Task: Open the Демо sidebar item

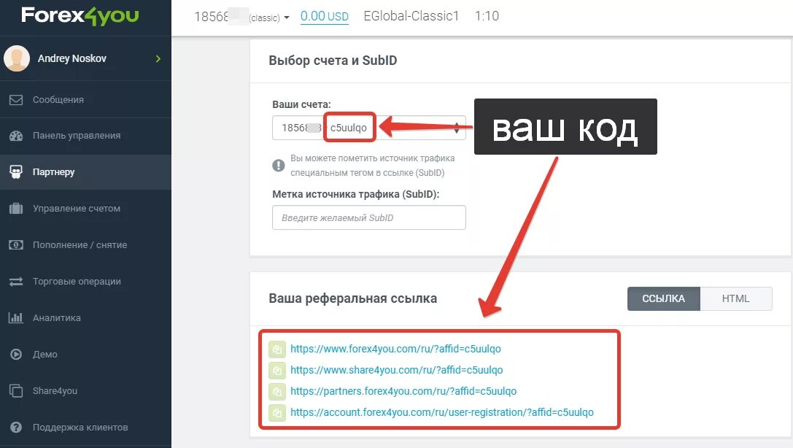Action: pyautogui.click(x=85, y=354)
